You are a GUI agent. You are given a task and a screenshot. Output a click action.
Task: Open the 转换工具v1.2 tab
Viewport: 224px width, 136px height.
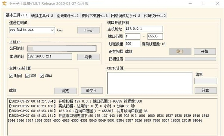(x=42, y=16)
